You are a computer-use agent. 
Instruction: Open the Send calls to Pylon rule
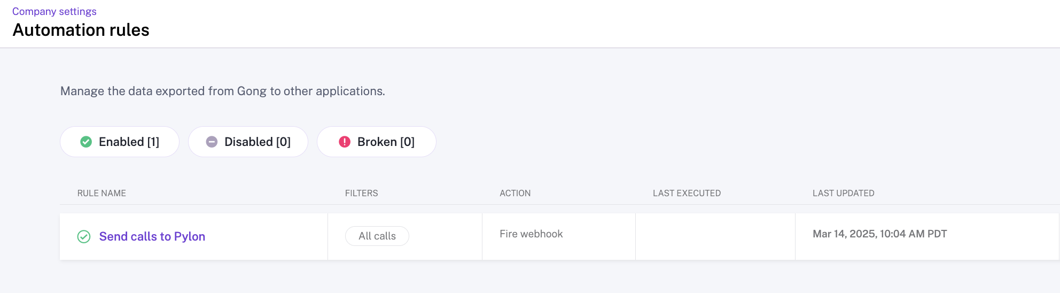pyautogui.click(x=152, y=236)
